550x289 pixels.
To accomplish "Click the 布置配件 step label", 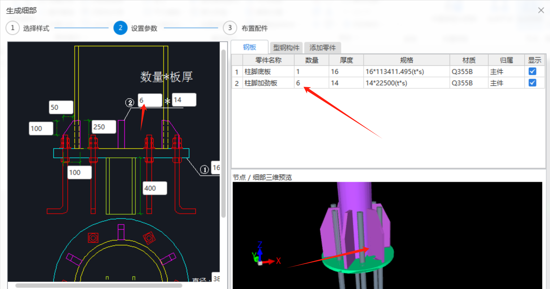I will (x=255, y=28).
